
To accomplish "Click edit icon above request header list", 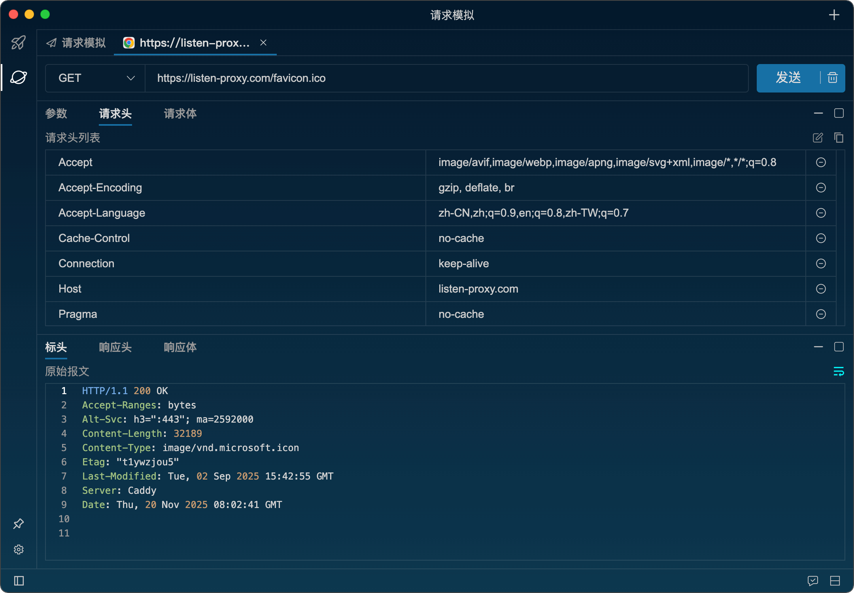I will coord(818,138).
